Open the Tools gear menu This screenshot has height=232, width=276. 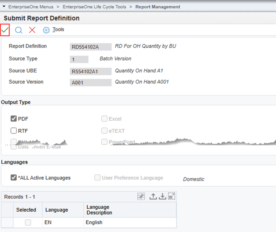pyautogui.click(x=46, y=30)
